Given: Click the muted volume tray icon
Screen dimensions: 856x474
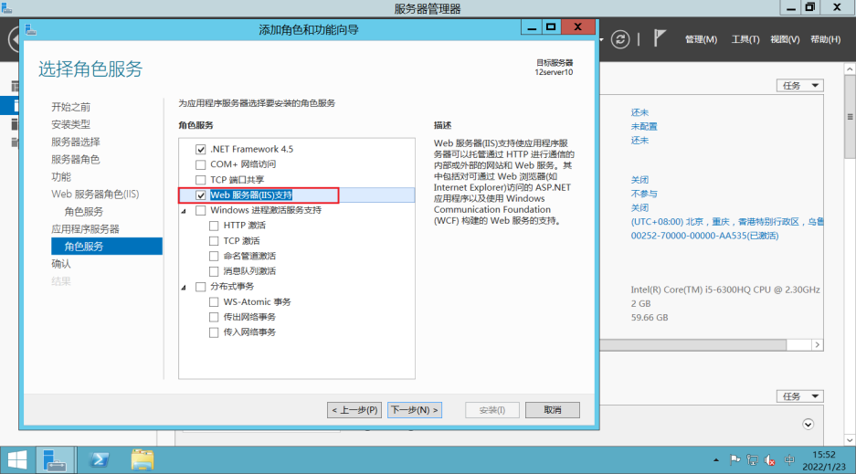Looking at the screenshot, I should pos(770,460).
